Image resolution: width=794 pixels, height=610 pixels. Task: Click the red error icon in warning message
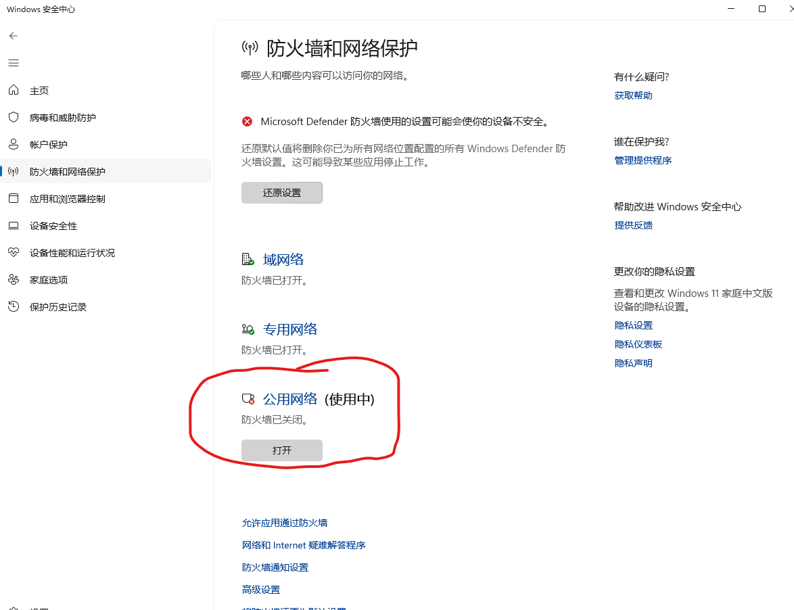coord(247,122)
